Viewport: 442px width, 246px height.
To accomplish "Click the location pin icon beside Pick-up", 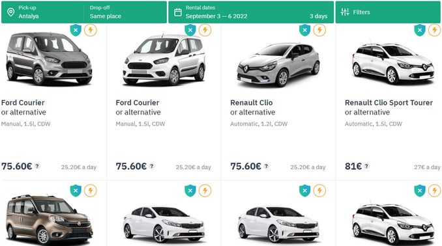I will 10,12.
